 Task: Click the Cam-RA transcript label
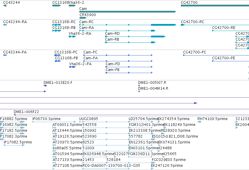pyautogui.click(x=87, y=27)
